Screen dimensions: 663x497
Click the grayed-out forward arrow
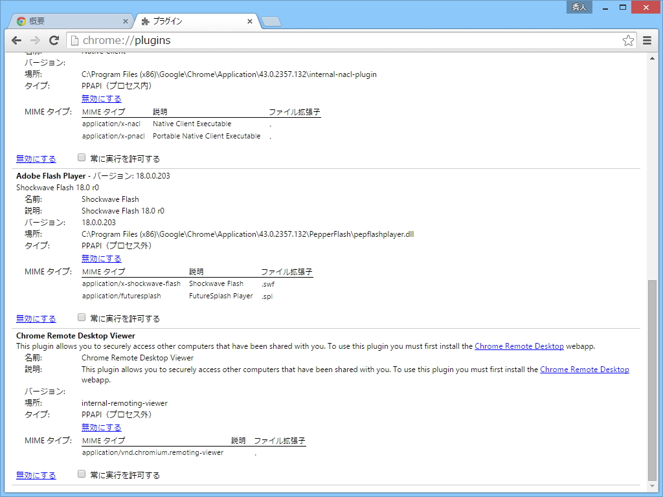pos(35,40)
